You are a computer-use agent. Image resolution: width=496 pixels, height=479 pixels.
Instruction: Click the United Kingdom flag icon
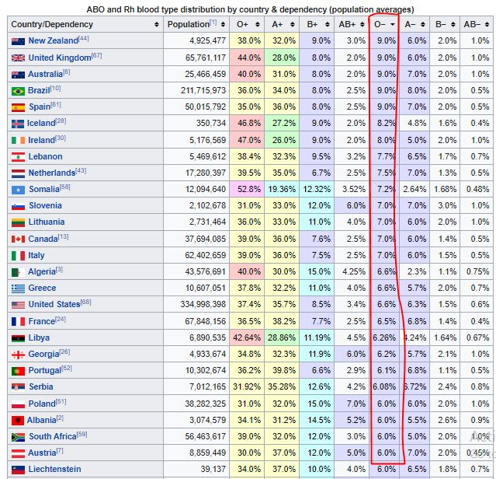point(18,58)
